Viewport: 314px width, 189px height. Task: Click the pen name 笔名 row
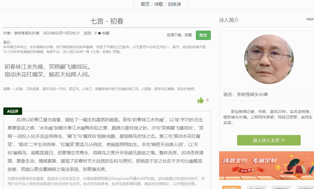tap(245, 94)
